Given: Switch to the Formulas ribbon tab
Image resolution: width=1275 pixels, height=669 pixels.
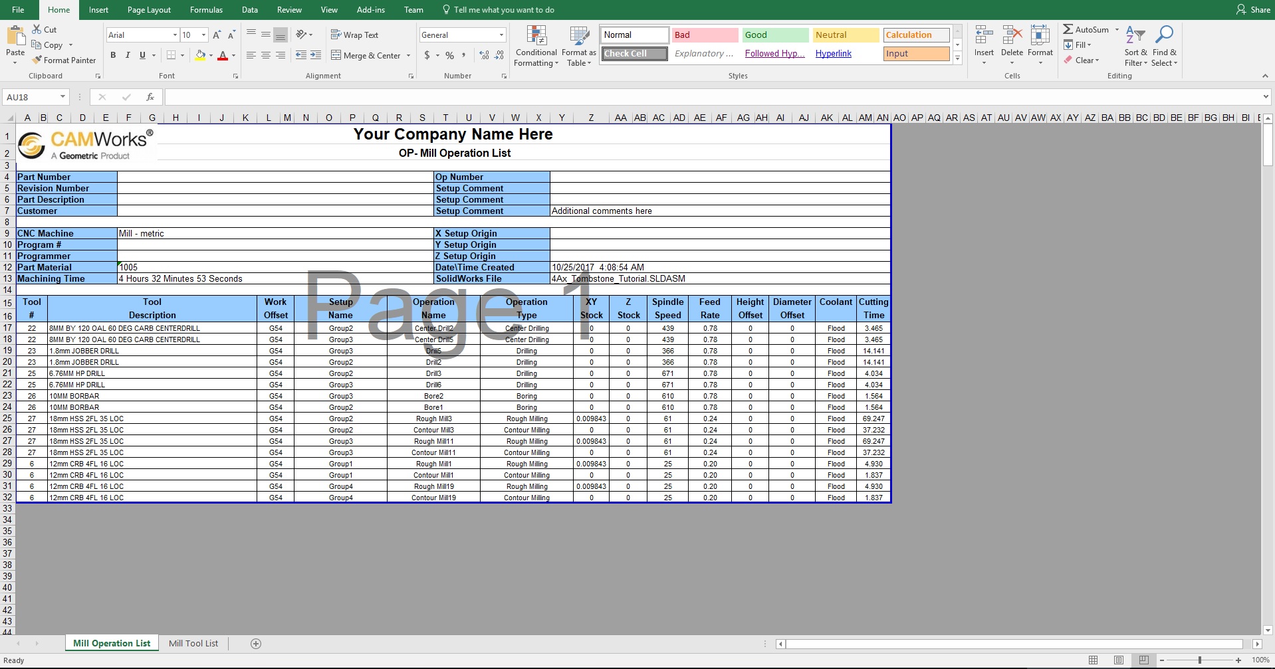Looking at the screenshot, I should pos(206,9).
